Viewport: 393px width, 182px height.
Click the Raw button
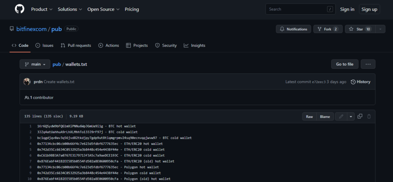pos(309,116)
